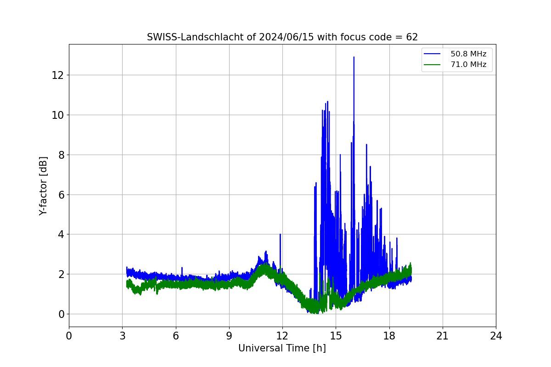Click the Universal Time [h] axis label
The height and width of the screenshot is (367, 551).
pos(282,348)
